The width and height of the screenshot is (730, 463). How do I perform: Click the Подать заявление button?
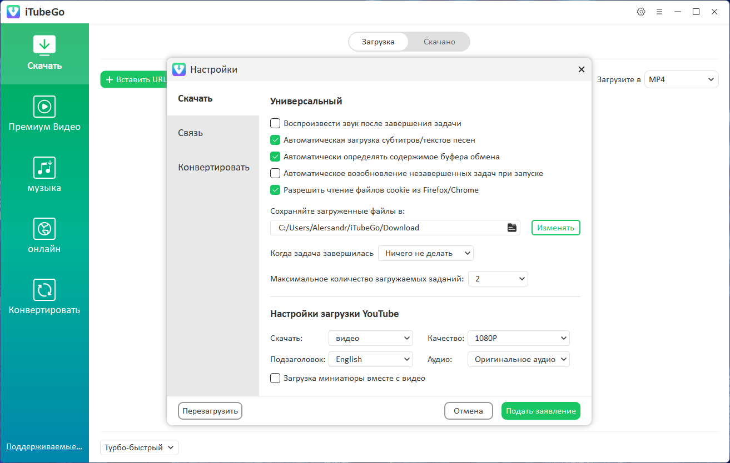(540, 411)
